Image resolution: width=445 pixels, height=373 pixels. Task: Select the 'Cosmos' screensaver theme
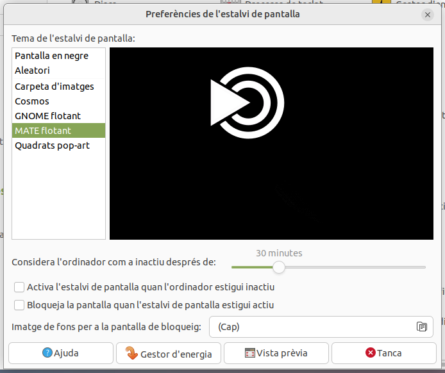click(32, 101)
